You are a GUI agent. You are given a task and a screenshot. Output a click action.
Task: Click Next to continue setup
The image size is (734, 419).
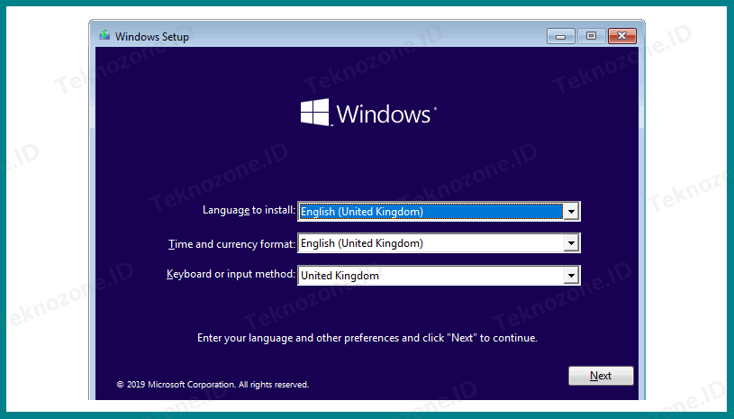click(601, 376)
